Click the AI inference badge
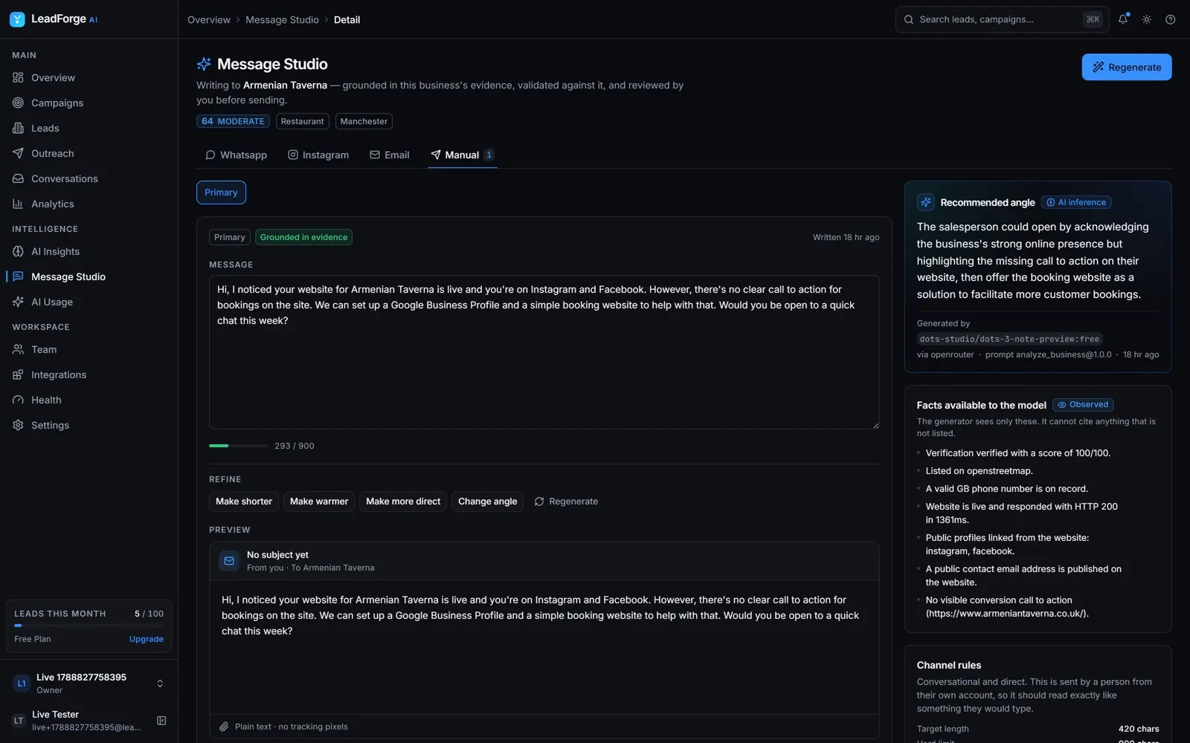This screenshot has height=743, width=1190. (1076, 202)
